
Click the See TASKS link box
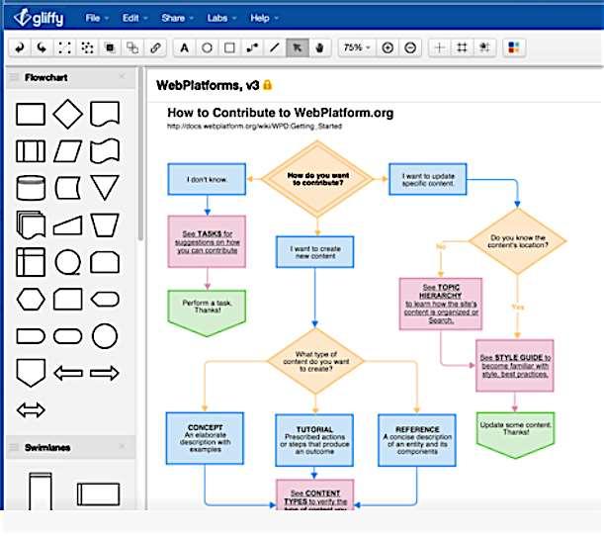click(x=207, y=241)
